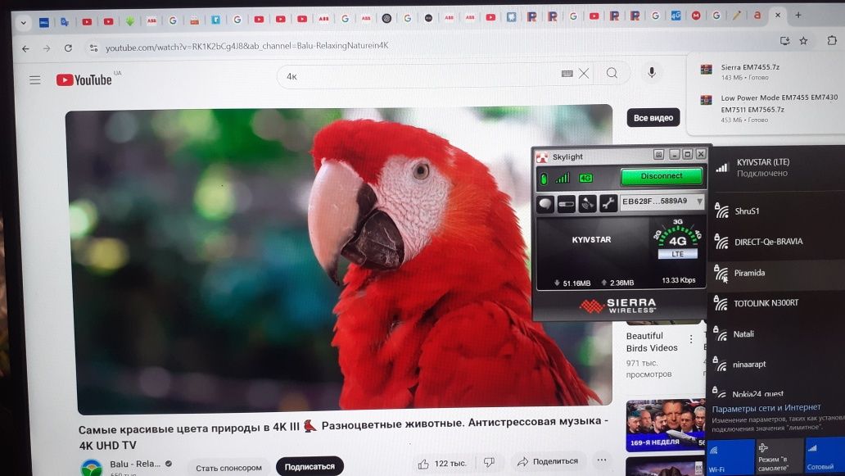845x476 pixels.
Task: Select the Piramida Wi-Fi network
Action: tap(776, 274)
